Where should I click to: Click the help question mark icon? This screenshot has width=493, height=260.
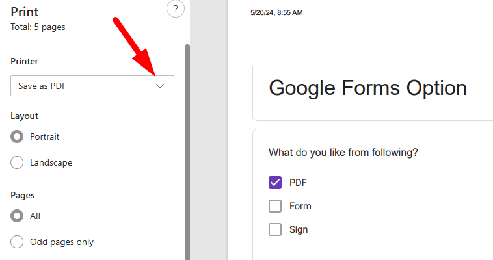click(175, 9)
